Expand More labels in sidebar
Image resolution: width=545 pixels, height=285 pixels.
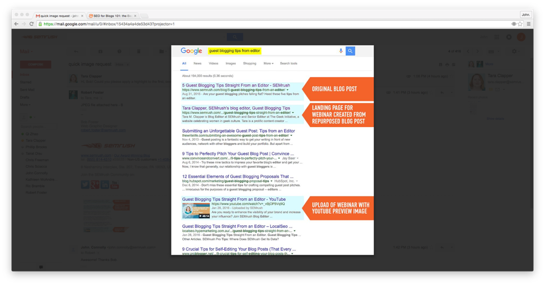(25, 105)
